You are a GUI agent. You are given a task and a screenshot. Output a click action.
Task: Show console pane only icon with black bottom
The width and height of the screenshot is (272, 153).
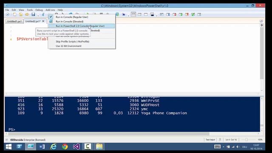pos(152,14)
